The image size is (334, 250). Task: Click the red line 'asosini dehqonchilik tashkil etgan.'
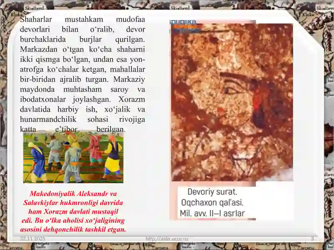pos(73,230)
